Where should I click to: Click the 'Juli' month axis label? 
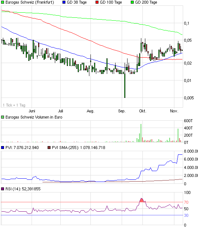pyautogui.click(x=60, y=111)
